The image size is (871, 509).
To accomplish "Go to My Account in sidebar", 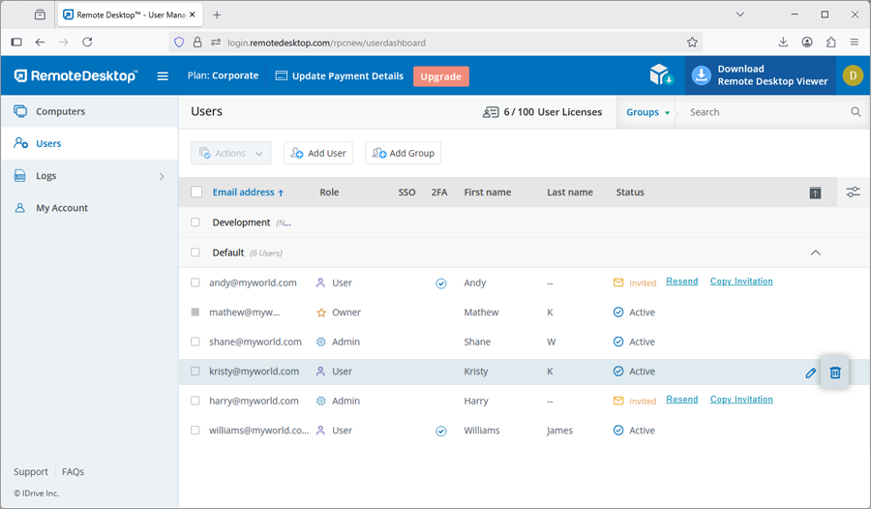I will pos(62,208).
